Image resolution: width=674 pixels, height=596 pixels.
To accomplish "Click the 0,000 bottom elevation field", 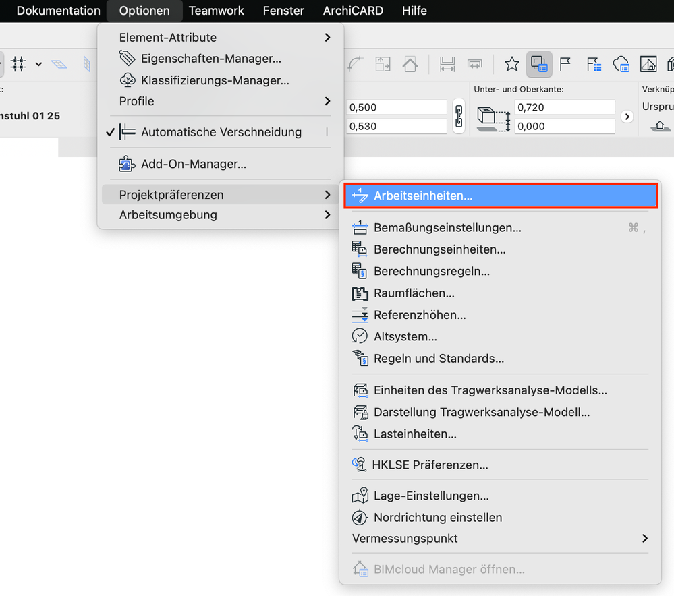I will pos(565,126).
